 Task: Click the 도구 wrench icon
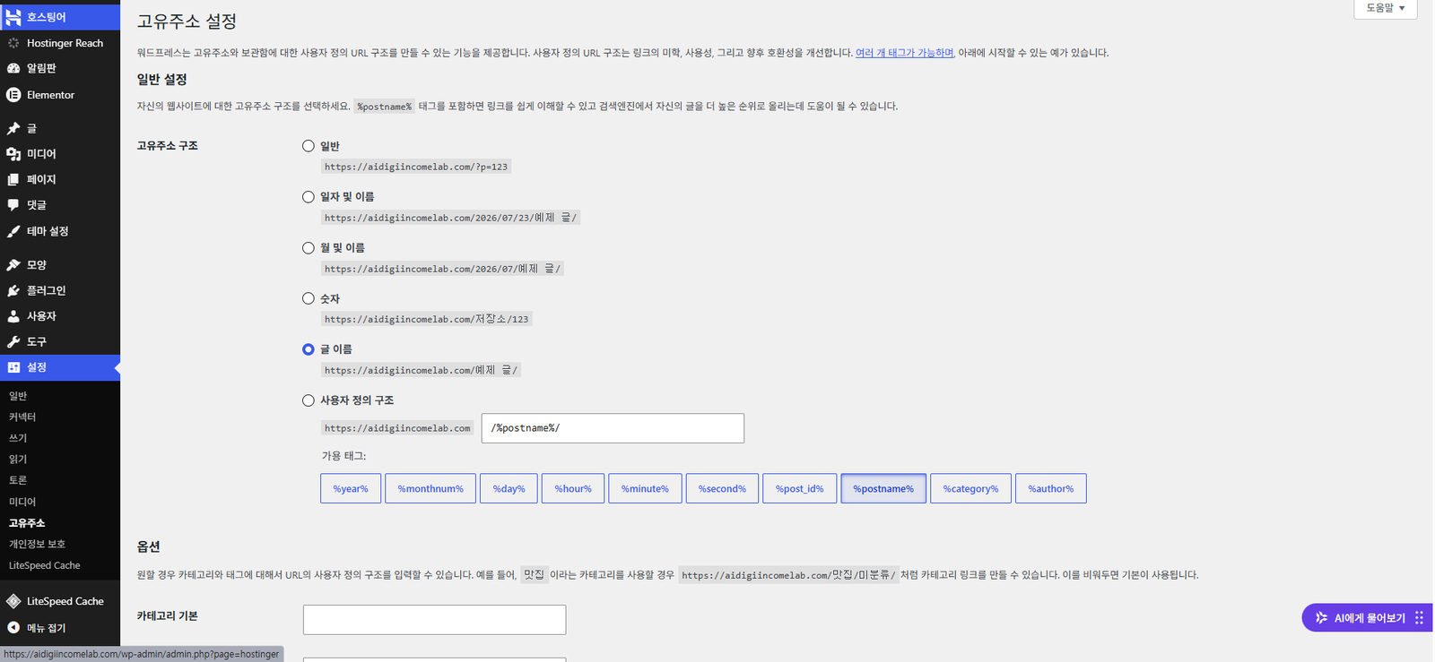13,342
